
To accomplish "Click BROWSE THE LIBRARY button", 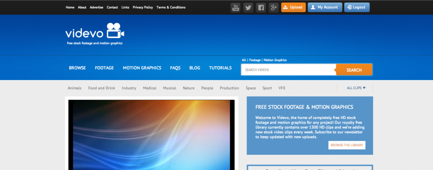I will tap(347, 145).
